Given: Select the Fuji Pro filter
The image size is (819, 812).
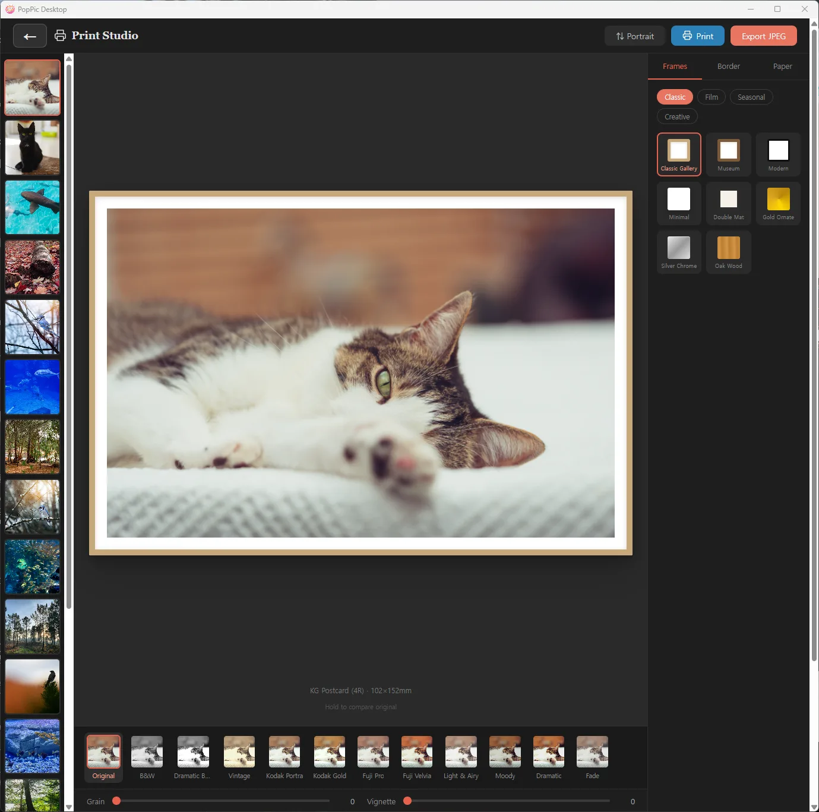Looking at the screenshot, I should pyautogui.click(x=373, y=758).
